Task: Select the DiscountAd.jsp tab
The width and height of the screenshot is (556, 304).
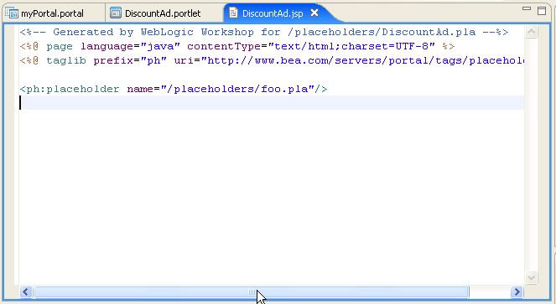Action: 273,13
